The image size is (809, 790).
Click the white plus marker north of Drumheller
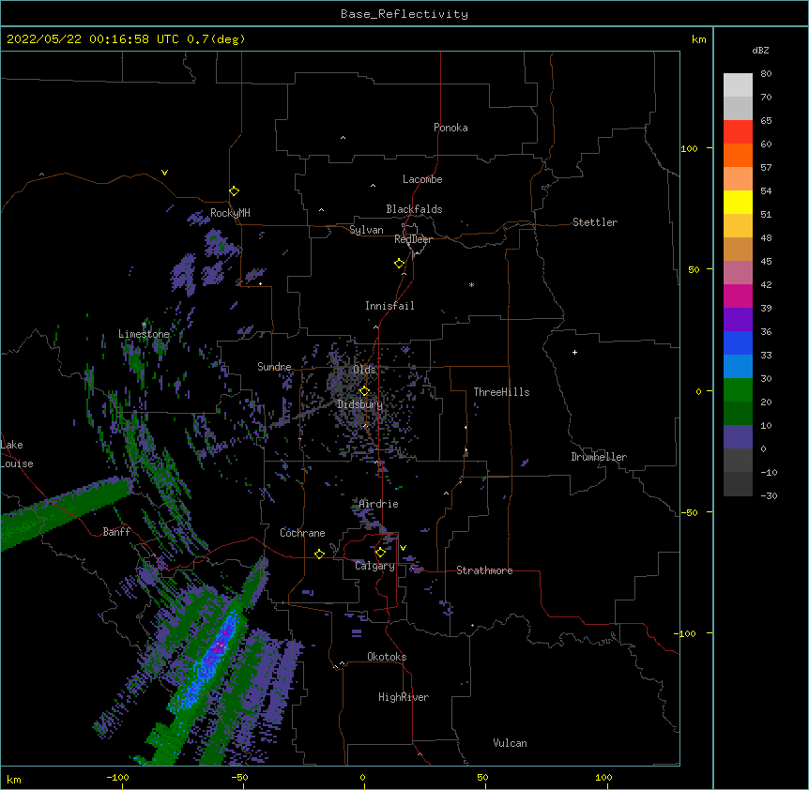coord(574,352)
